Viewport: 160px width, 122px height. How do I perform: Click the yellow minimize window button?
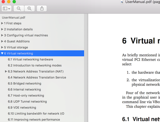[9, 2]
